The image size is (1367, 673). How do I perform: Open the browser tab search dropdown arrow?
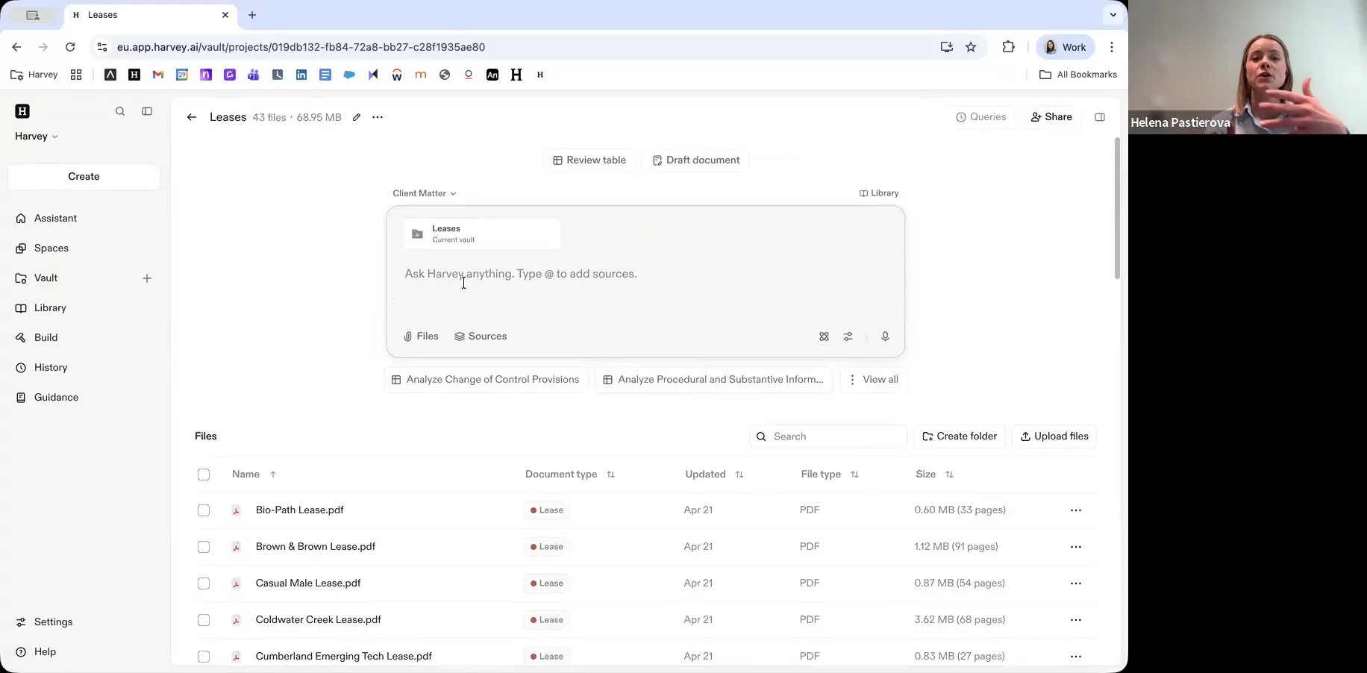point(1113,15)
